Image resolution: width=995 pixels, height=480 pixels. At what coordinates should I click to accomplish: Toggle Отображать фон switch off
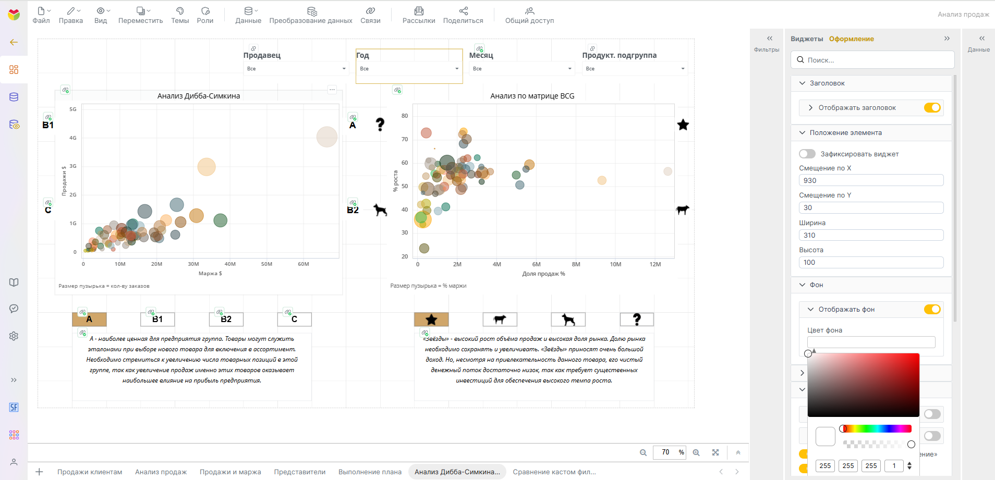tap(932, 309)
